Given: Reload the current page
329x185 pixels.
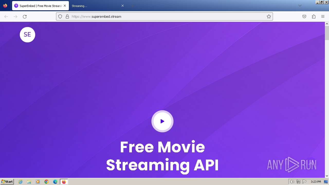Looking at the screenshot, I should click(25, 16).
